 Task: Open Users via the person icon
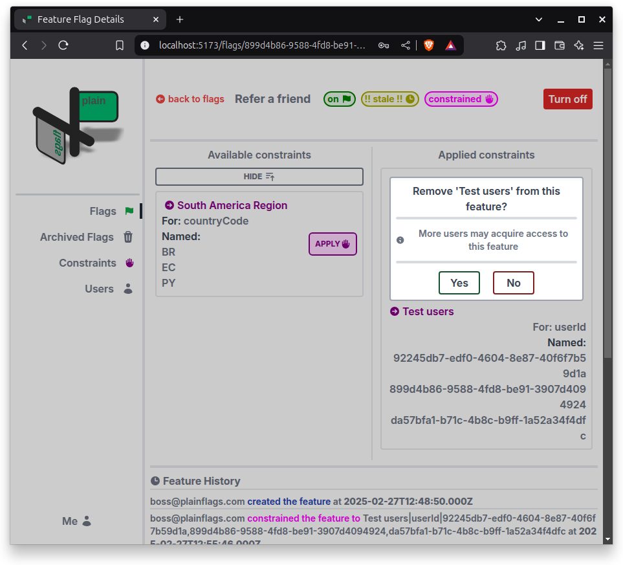[127, 289]
